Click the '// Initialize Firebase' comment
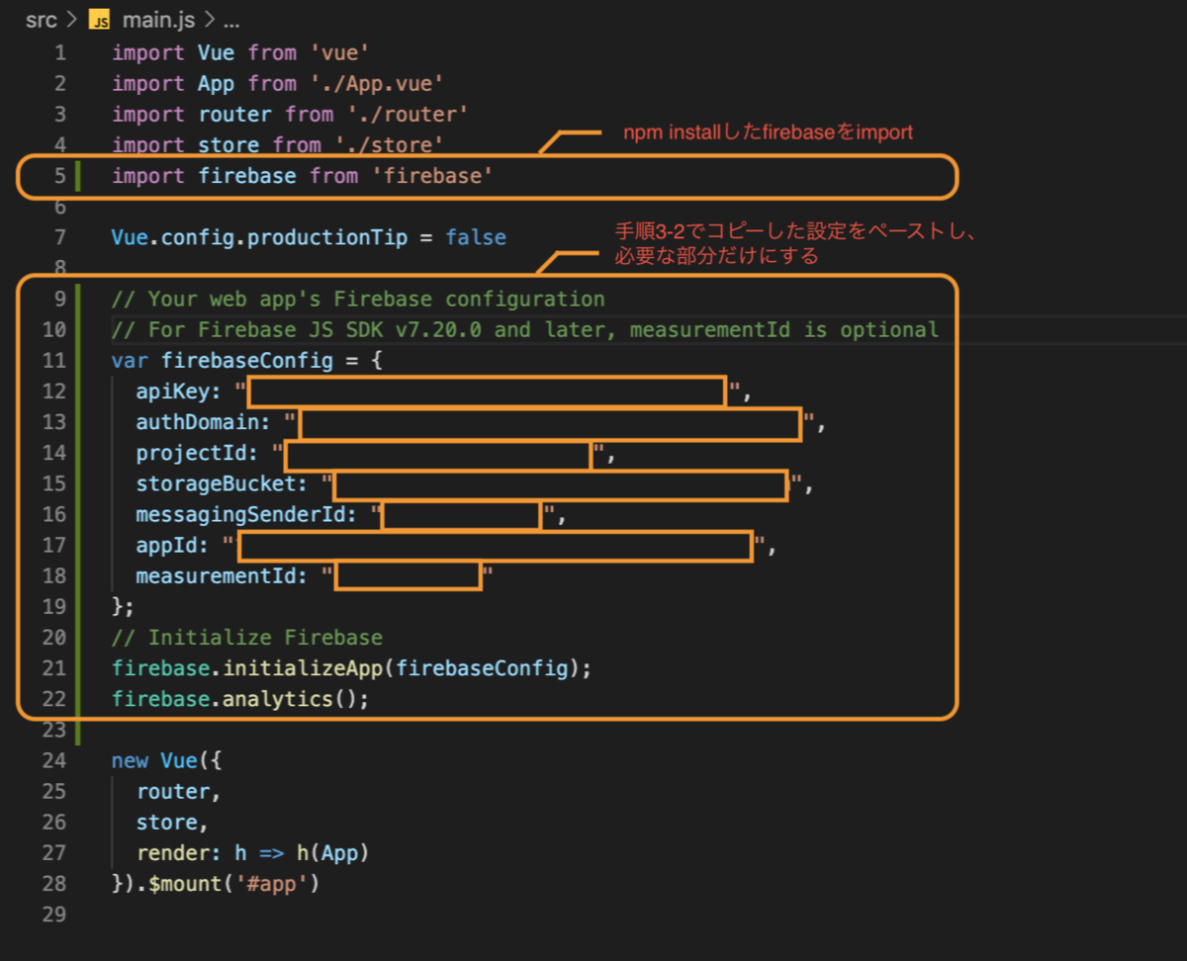The width and height of the screenshot is (1187, 961). (247, 637)
